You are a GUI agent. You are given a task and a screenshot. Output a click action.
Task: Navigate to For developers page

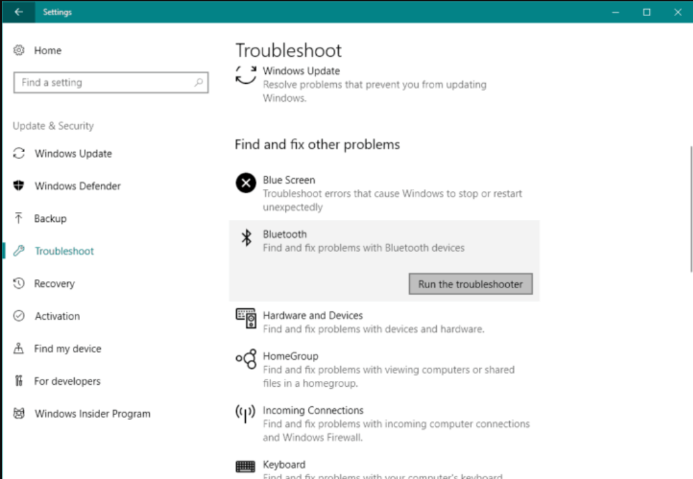pos(67,381)
